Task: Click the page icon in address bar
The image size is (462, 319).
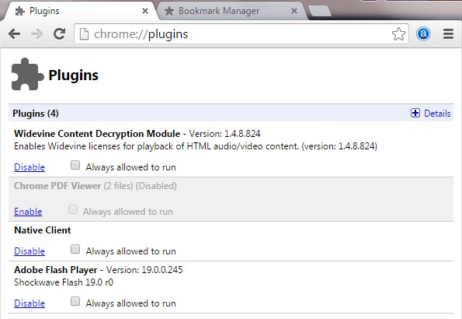Action: click(x=85, y=34)
